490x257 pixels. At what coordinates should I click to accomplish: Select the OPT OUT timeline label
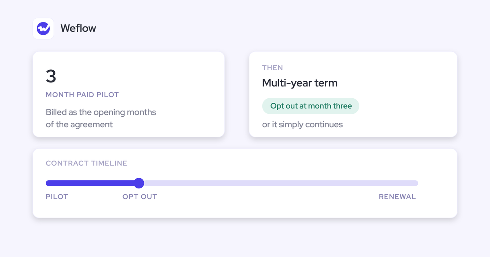tap(140, 197)
